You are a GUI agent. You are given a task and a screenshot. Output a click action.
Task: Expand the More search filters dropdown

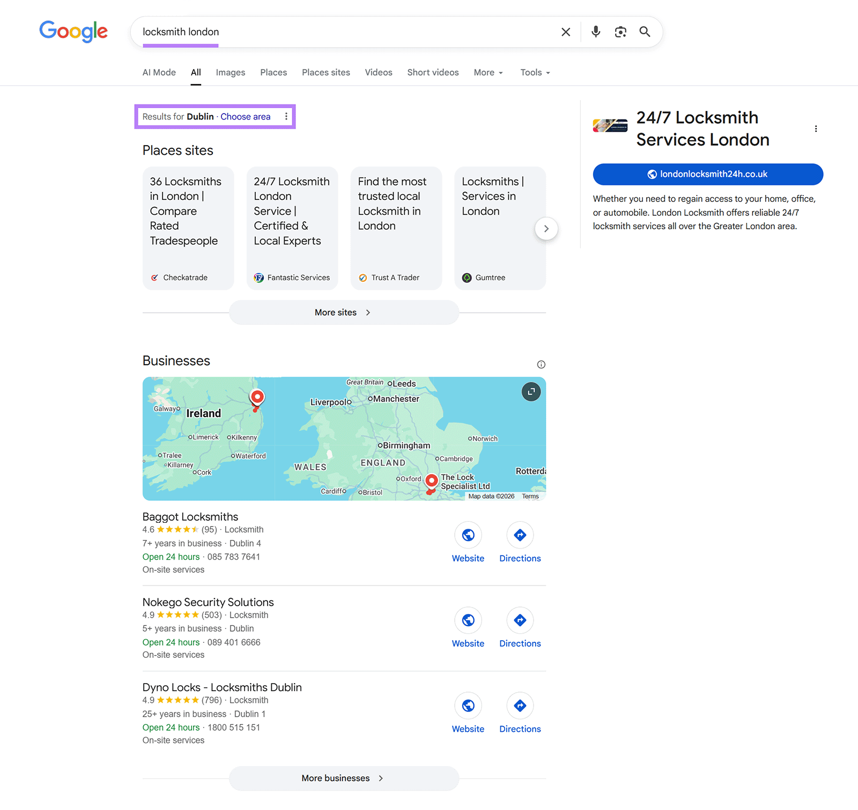(x=488, y=73)
